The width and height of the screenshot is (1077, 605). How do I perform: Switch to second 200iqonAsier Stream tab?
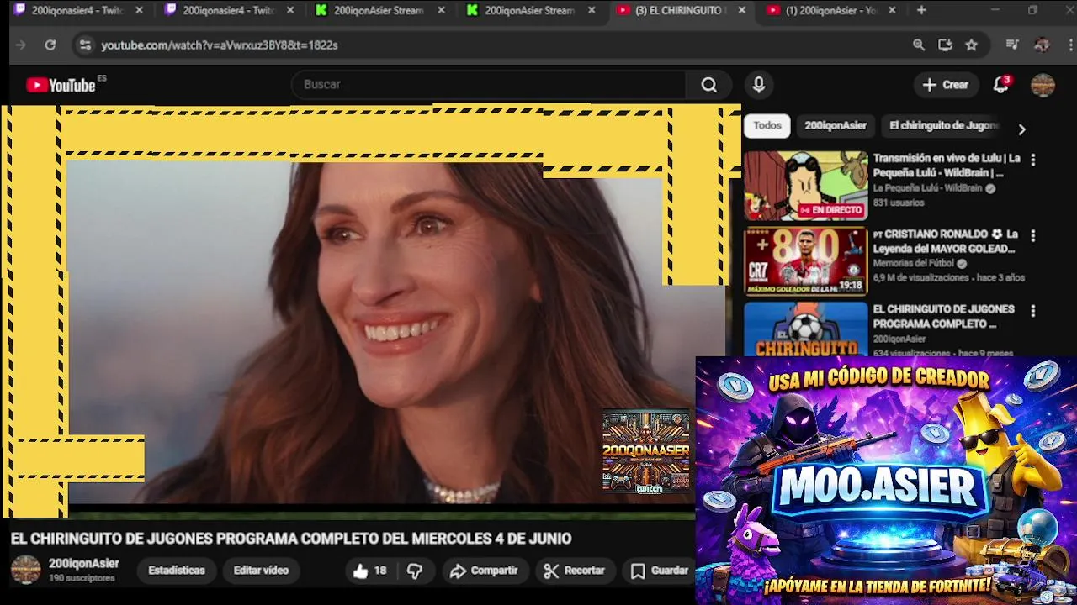531,10
